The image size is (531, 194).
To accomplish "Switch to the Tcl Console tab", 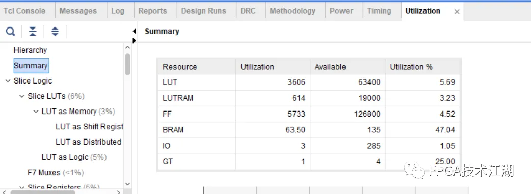I will (24, 11).
